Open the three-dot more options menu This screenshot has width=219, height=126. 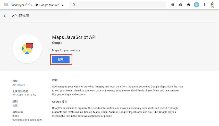coord(205,5)
